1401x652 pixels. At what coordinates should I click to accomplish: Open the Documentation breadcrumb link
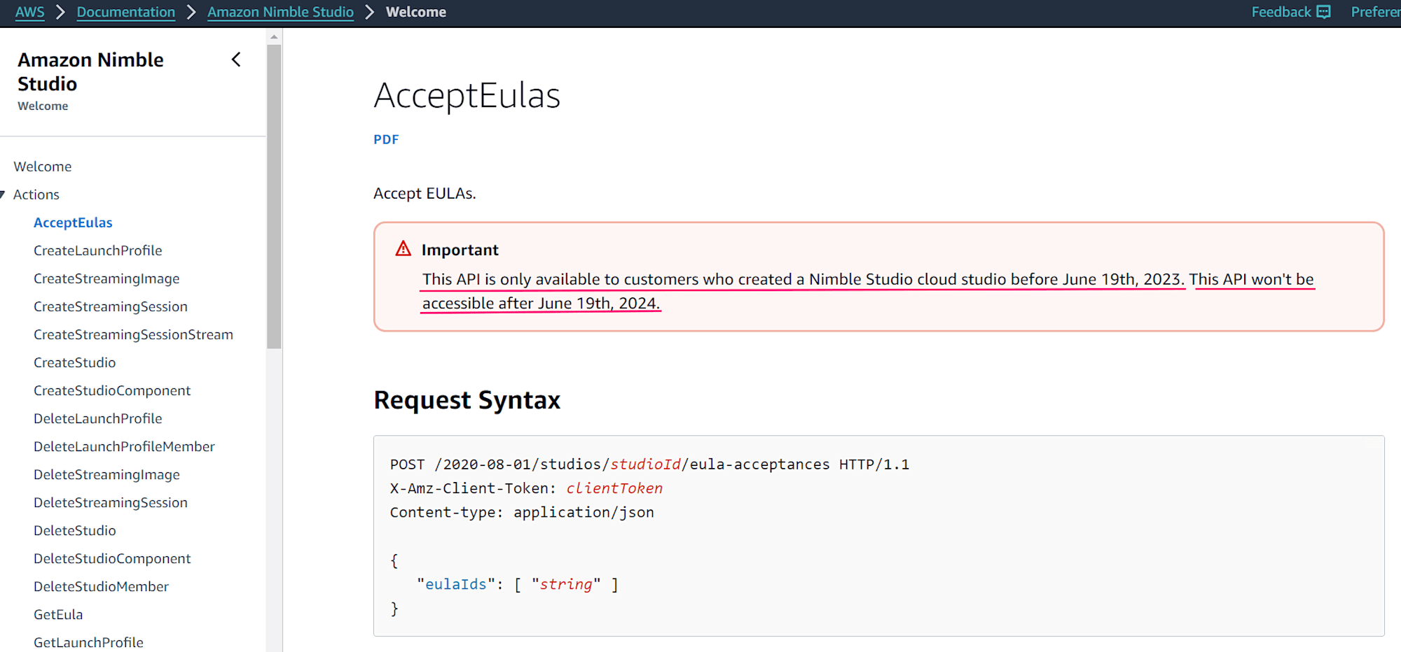coord(126,12)
